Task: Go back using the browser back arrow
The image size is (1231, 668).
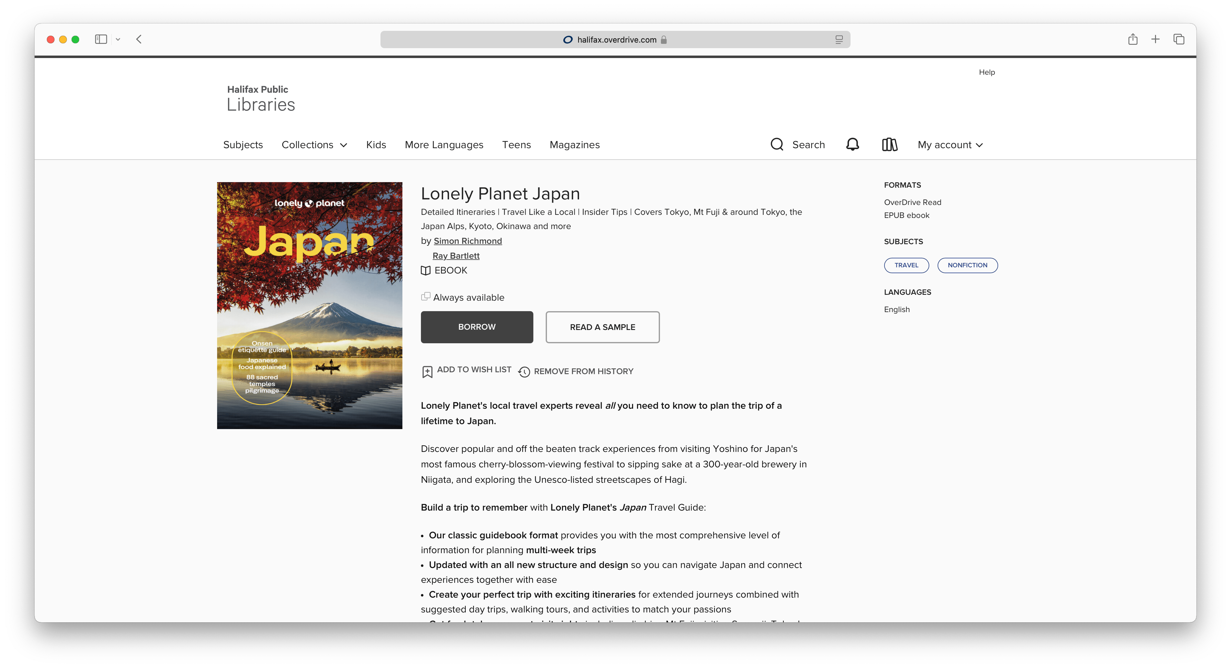Action: (139, 39)
